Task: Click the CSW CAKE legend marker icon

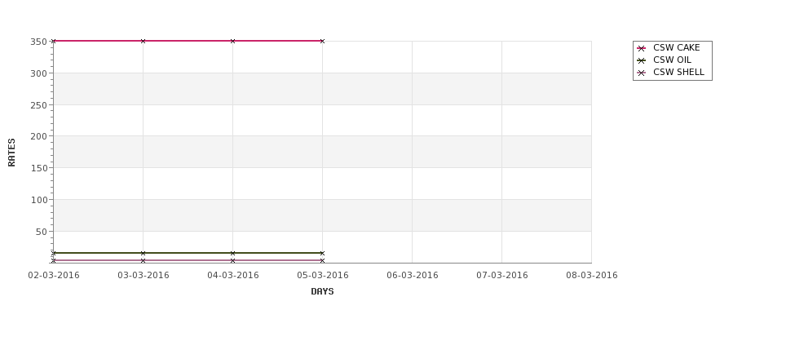Action: 641,48
